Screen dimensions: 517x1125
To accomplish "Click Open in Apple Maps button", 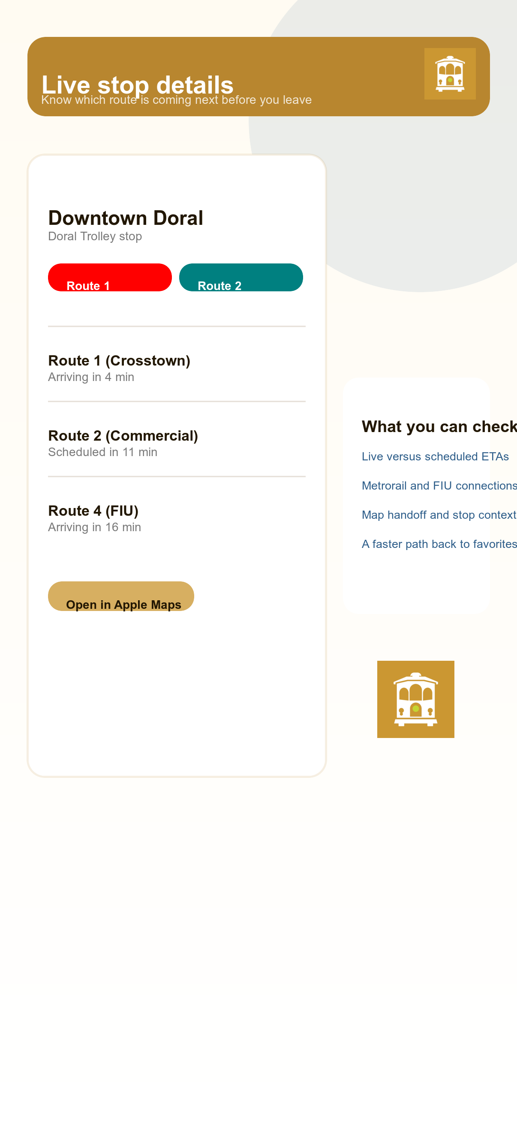I will (121, 596).
